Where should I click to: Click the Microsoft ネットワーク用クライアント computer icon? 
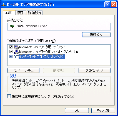[x=16, y=47]
